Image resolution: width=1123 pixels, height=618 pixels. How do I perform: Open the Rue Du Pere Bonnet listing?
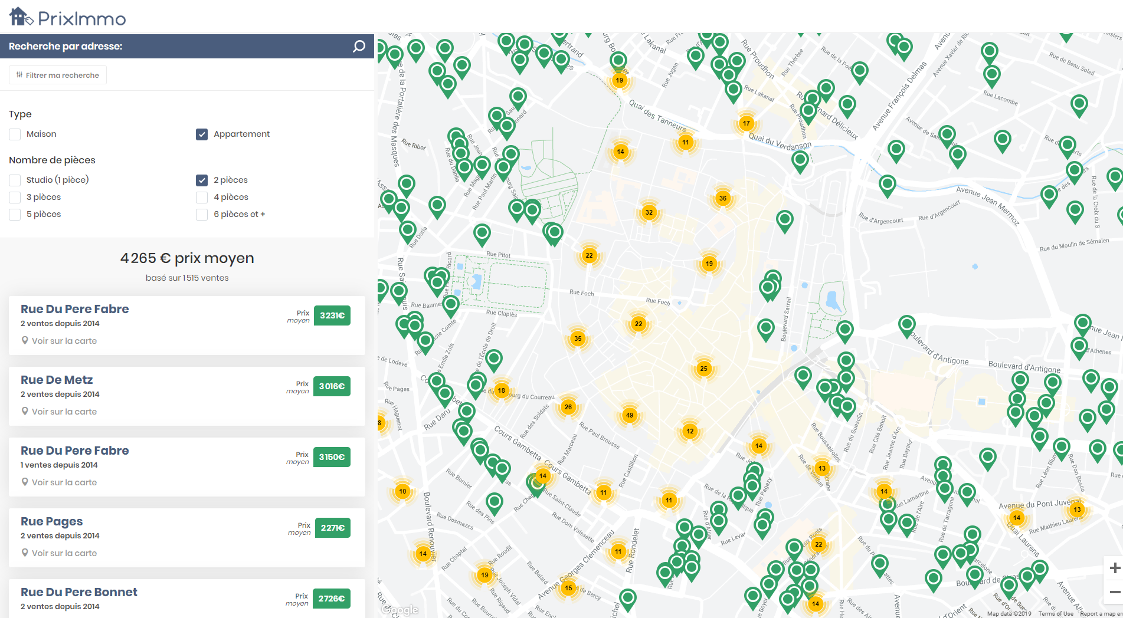[79, 592]
